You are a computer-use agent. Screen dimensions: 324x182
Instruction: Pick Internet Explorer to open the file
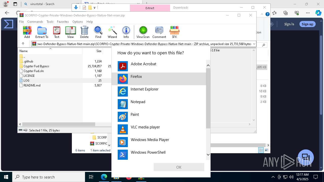pyautogui.click(x=159, y=92)
